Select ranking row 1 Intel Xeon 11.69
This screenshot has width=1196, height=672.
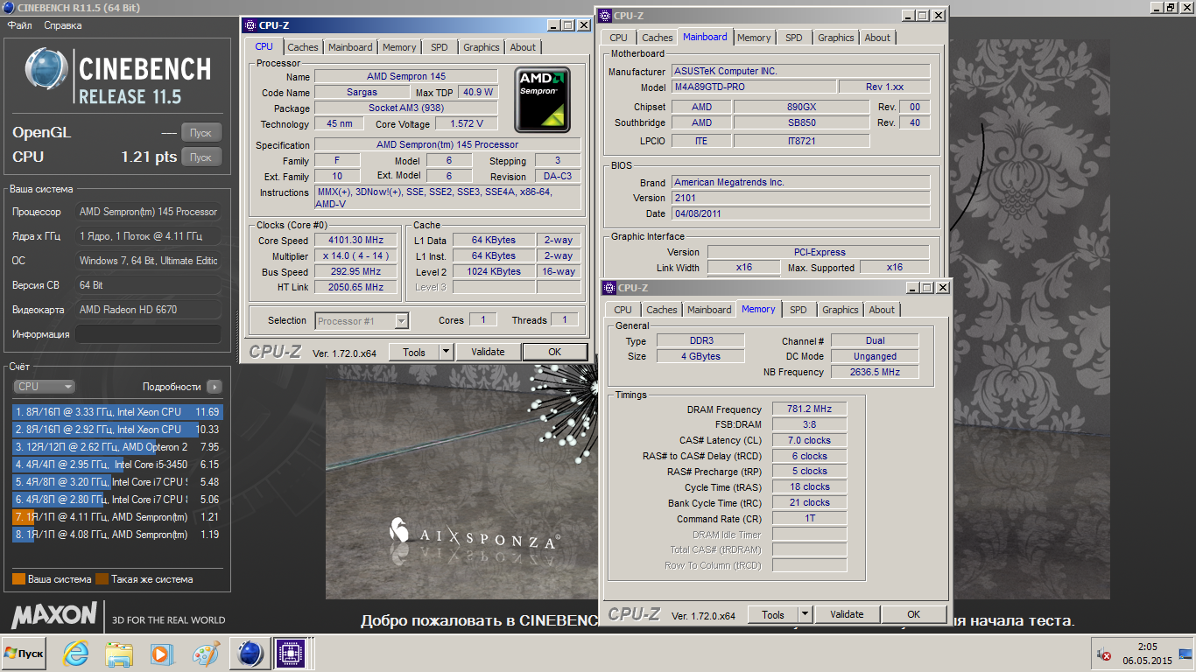pos(117,411)
